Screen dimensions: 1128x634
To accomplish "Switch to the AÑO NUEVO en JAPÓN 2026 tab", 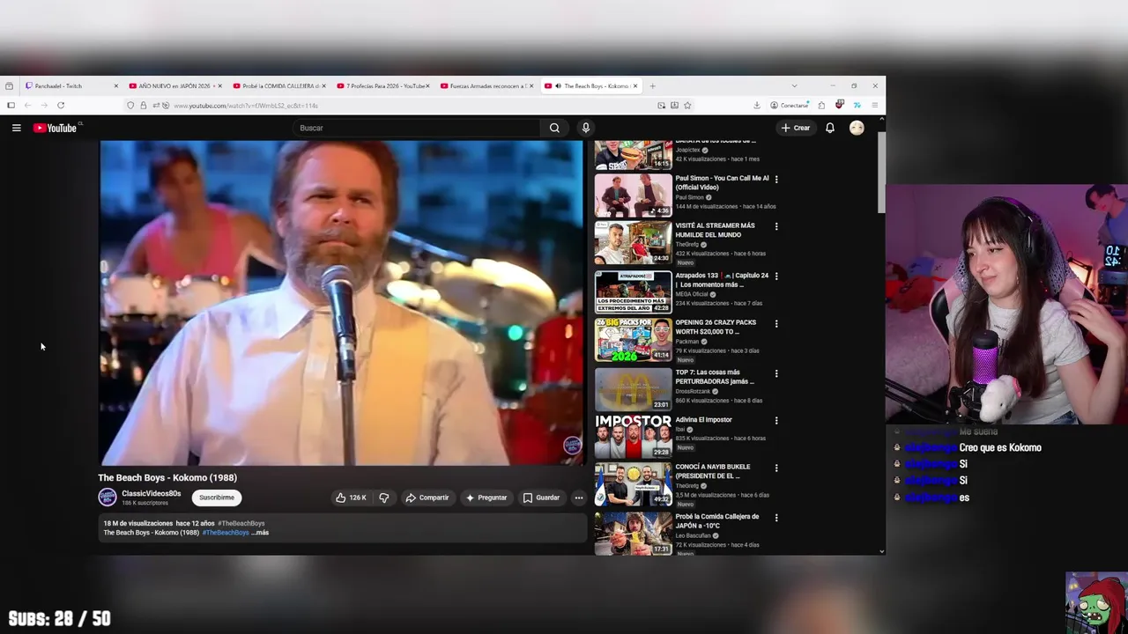I will click(174, 85).
